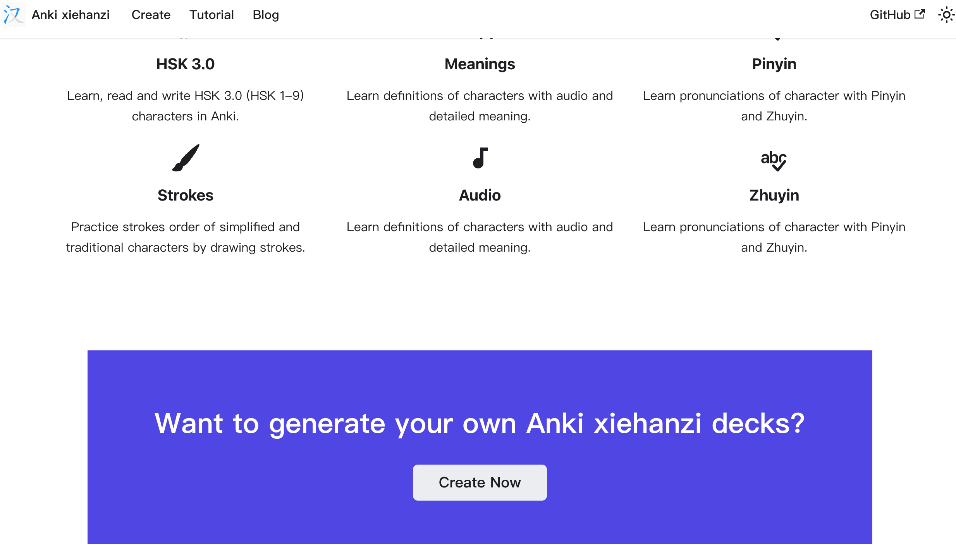Click the Pinyin feature heading
Screen dimensions: 956x549
(x=774, y=64)
